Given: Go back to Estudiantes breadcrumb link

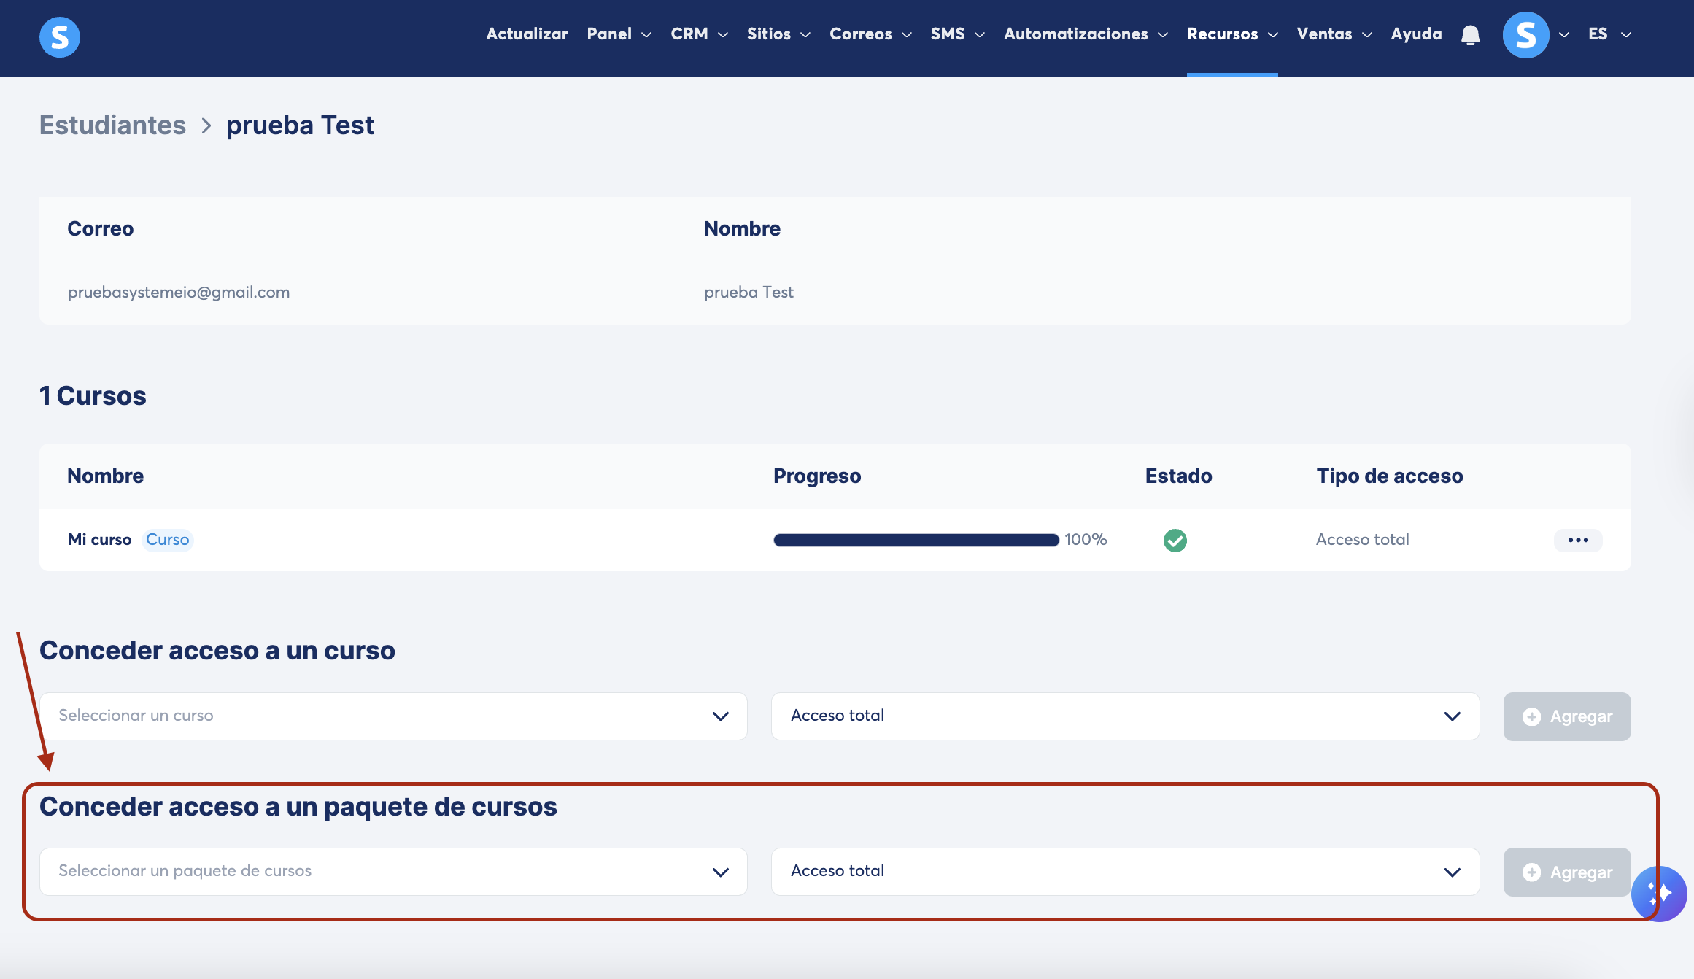Looking at the screenshot, I should pyautogui.click(x=112, y=125).
